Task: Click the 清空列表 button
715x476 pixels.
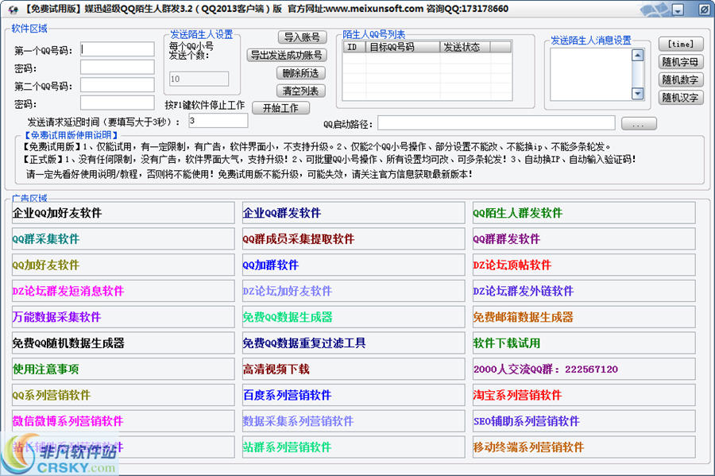Action: 300,91
